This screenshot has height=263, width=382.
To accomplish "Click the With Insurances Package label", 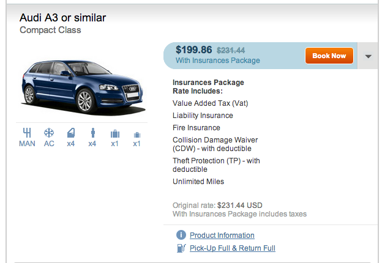I will click(218, 61).
